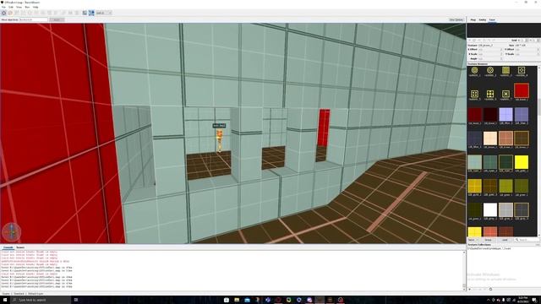Switch to the Entity tab
The image size is (541, 304).
click(x=483, y=20)
